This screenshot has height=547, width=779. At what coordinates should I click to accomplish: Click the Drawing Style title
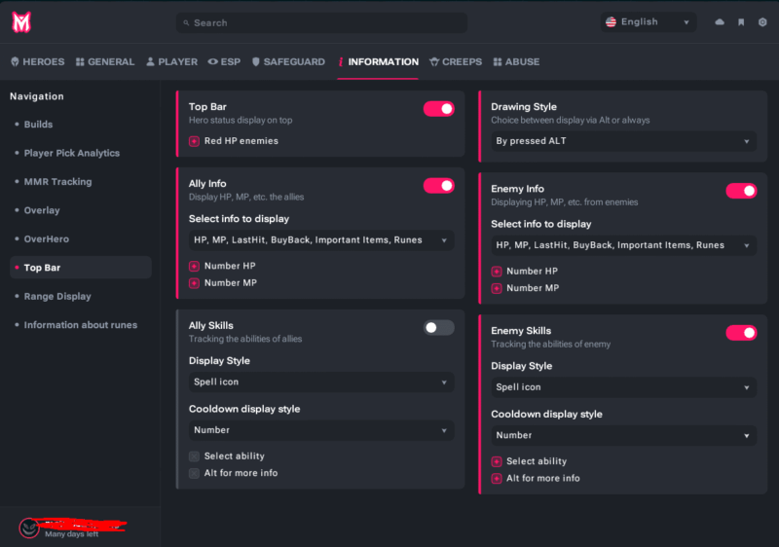tap(524, 107)
